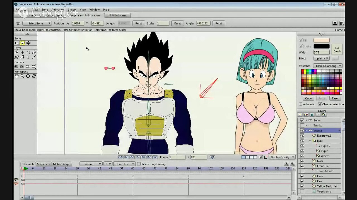Rewind to the first frame
The image size is (357, 200).
pos(120,157)
